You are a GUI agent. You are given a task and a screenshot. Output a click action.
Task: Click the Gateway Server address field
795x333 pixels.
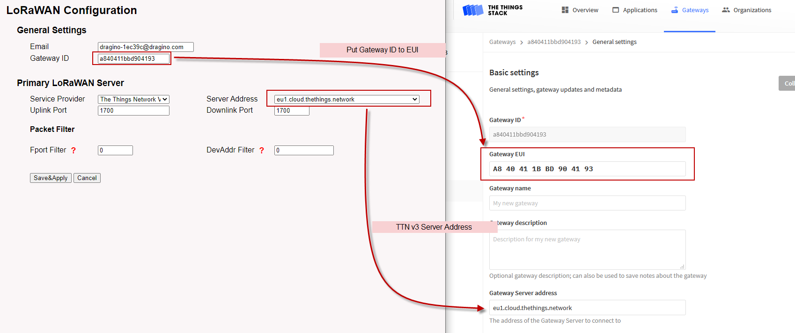point(588,308)
